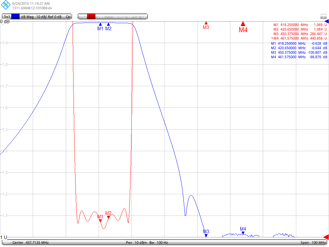Select the red M3 row reading 286.447 U

300,34
